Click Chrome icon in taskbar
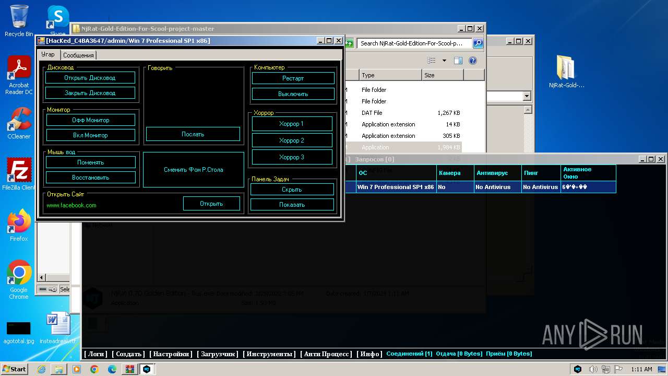The height and width of the screenshot is (376, 668). [94, 369]
